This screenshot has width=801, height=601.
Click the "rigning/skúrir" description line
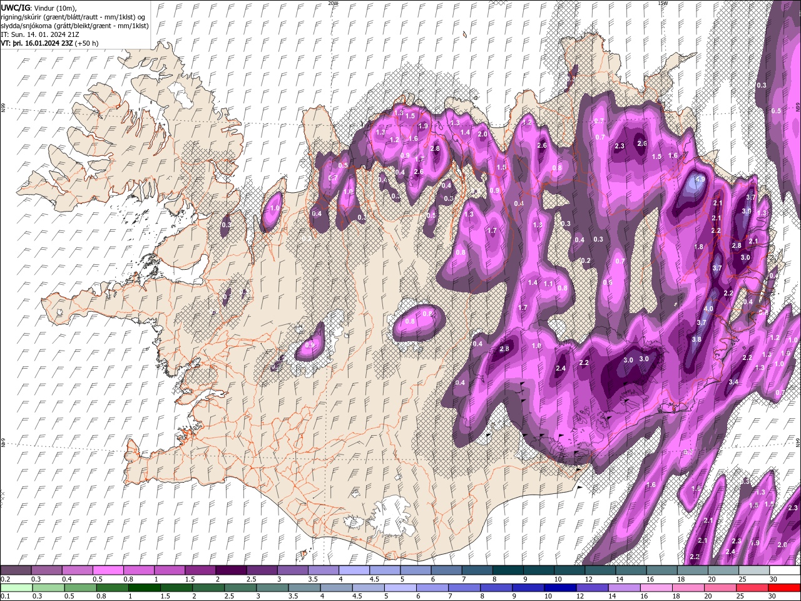(x=73, y=16)
